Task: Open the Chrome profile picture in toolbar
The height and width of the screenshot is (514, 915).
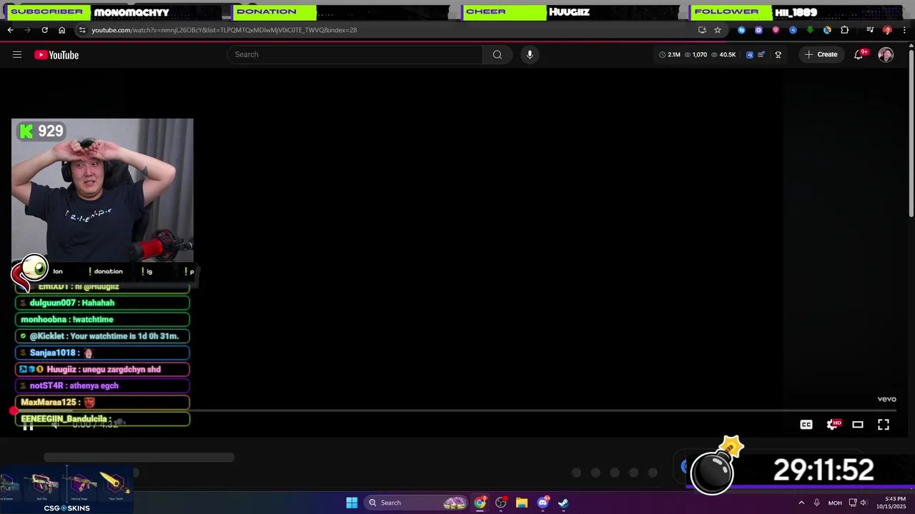Action: tap(887, 30)
